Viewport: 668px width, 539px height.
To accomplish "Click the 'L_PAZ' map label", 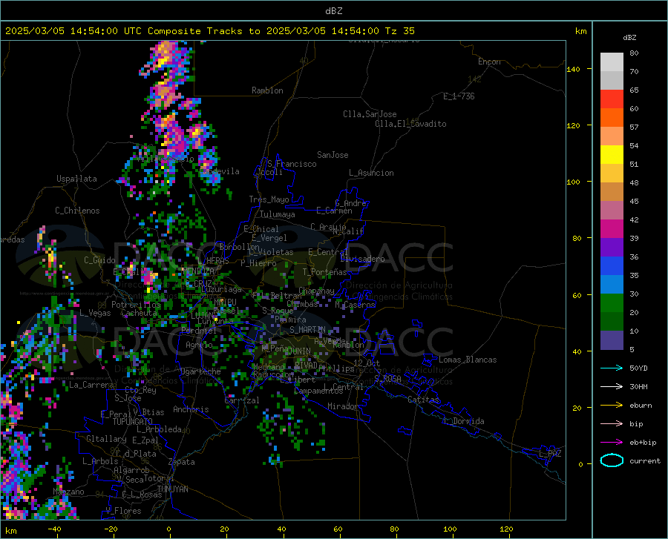I will click(550, 454).
